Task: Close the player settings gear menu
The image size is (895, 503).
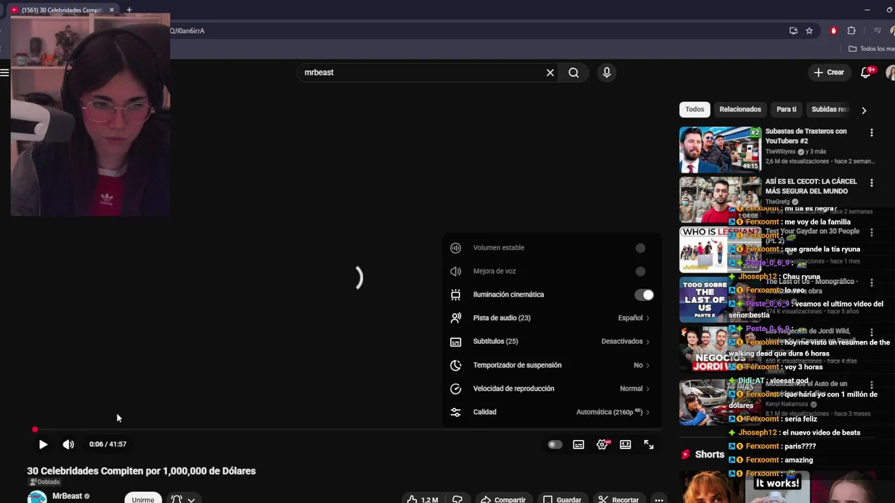Action: click(x=602, y=444)
